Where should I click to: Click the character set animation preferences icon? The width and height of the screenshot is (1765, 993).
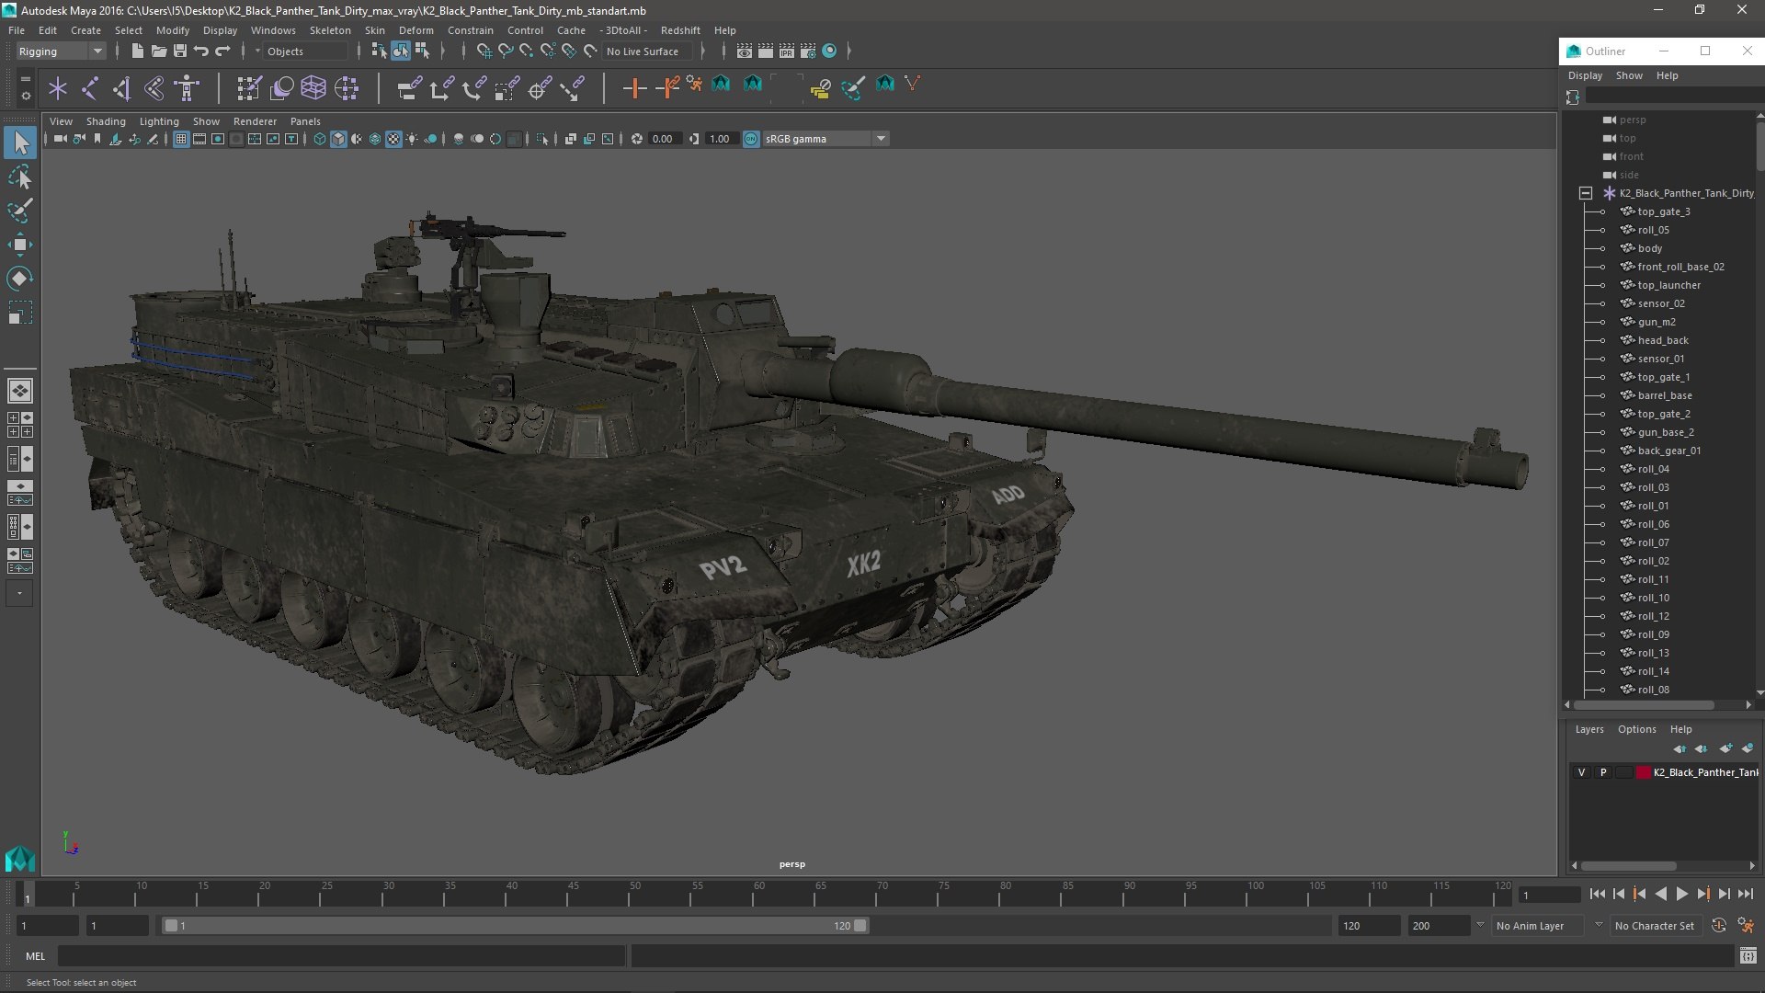(x=1746, y=926)
